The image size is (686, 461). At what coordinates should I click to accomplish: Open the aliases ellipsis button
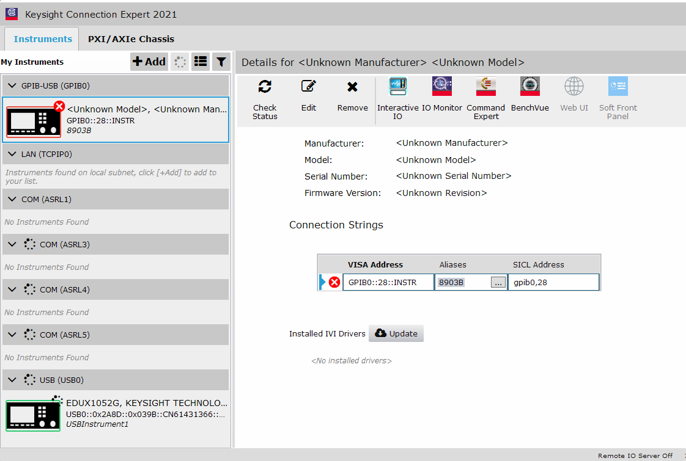pos(498,282)
